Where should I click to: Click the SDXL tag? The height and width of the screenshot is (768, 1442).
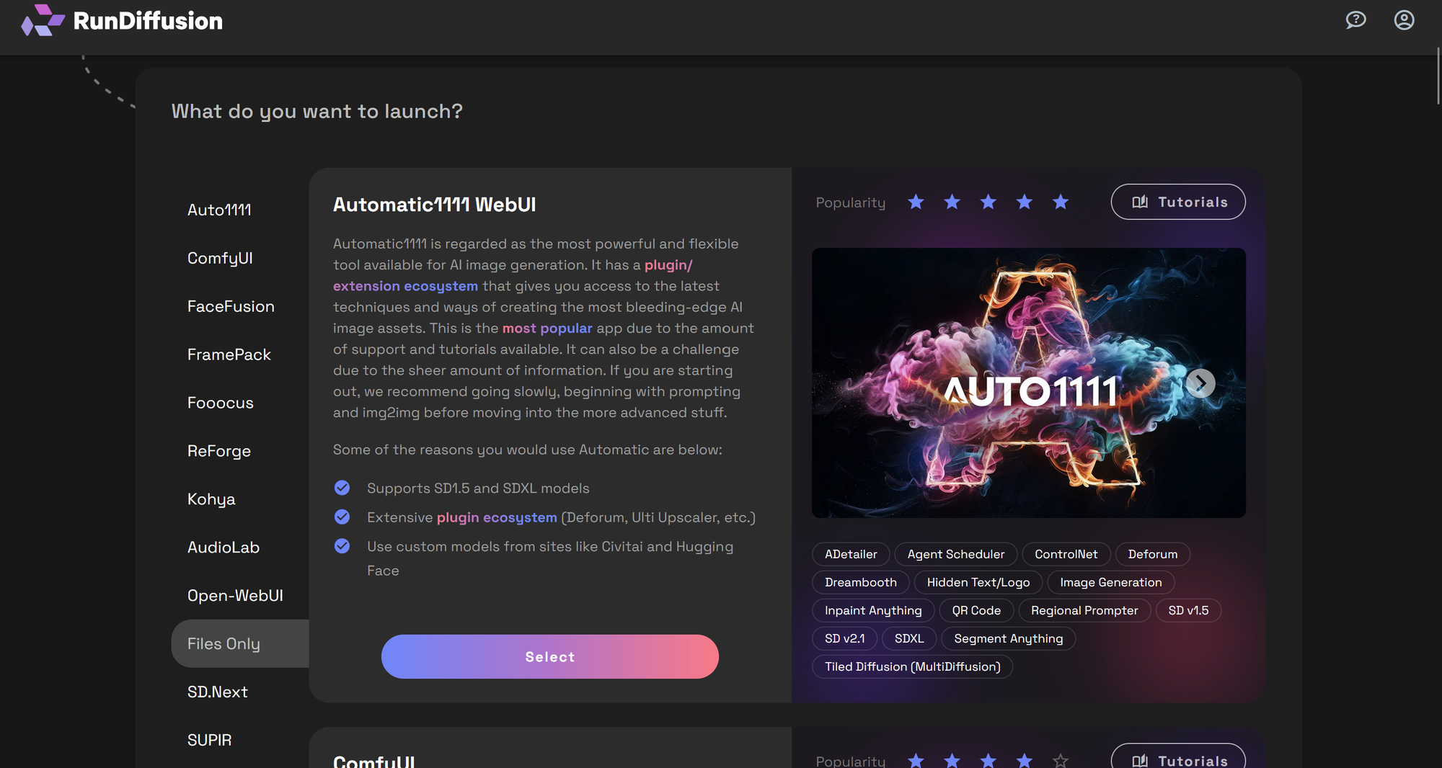(909, 638)
